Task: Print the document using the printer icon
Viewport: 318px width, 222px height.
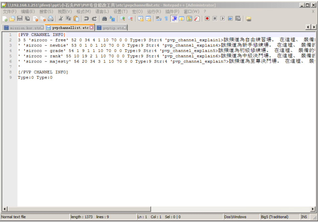Action: click(50, 19)
